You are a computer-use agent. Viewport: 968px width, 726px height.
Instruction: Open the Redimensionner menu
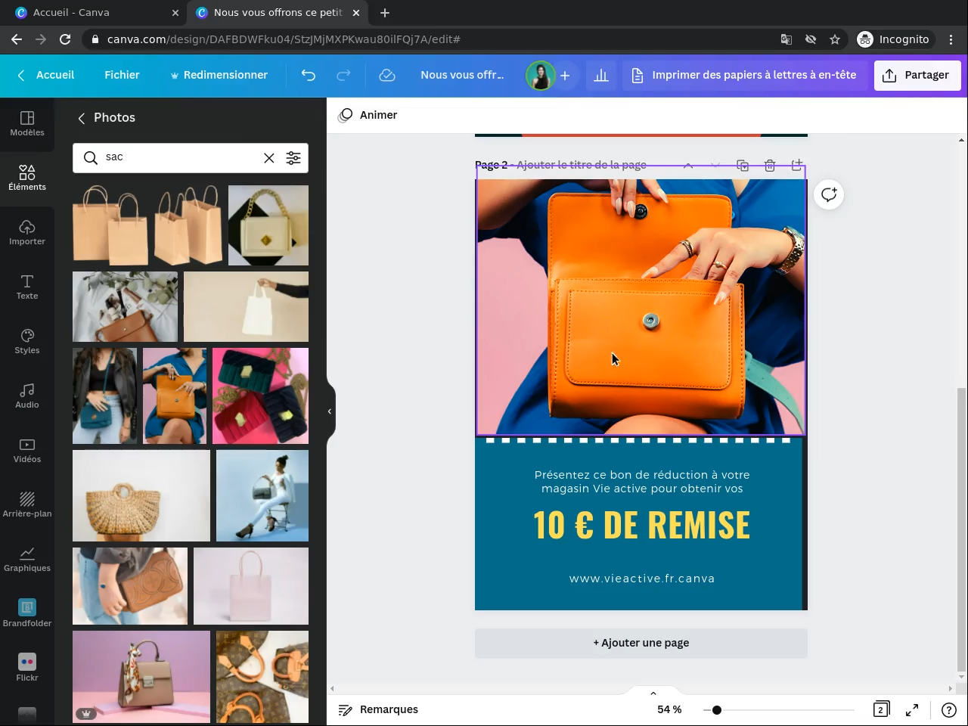(x=219, y=75)
